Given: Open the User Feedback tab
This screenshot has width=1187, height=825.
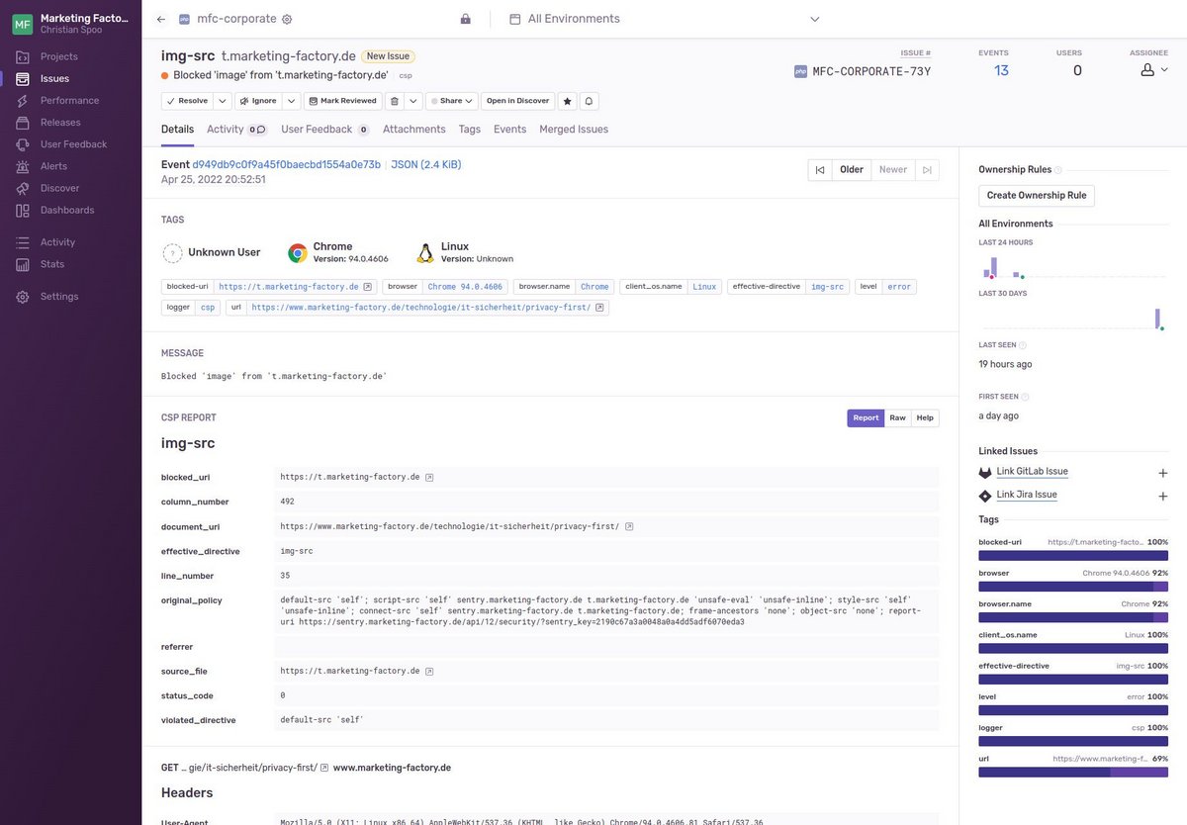Looking at the screenshot, I should [x=317, y=130].
